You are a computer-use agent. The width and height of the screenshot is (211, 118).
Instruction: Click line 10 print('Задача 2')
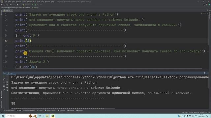coord(32,62)
